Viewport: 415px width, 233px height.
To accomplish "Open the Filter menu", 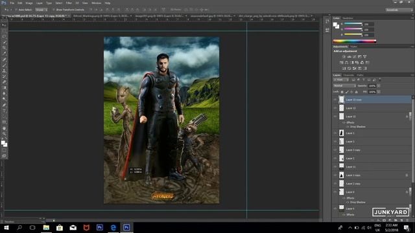I will click(69, 3).
